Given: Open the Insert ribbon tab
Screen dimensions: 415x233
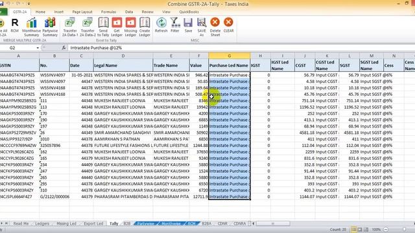Looking at the screenshot, I should point(59,12).
